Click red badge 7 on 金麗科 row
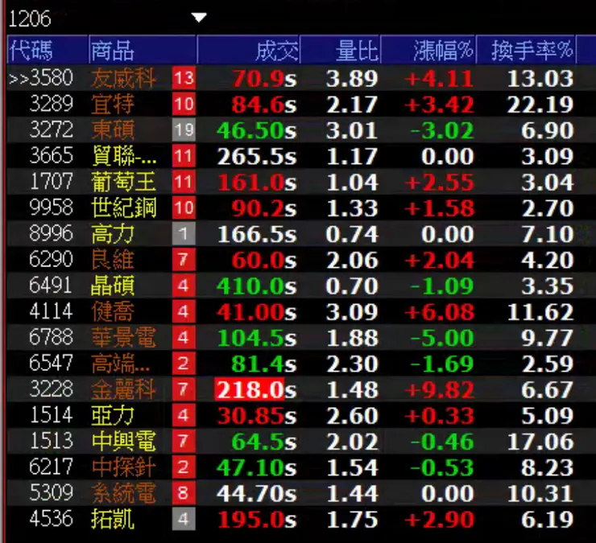 tap(184, 389)
